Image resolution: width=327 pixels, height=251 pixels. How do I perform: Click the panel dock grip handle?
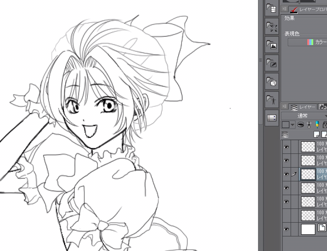[x=260, y=60]
